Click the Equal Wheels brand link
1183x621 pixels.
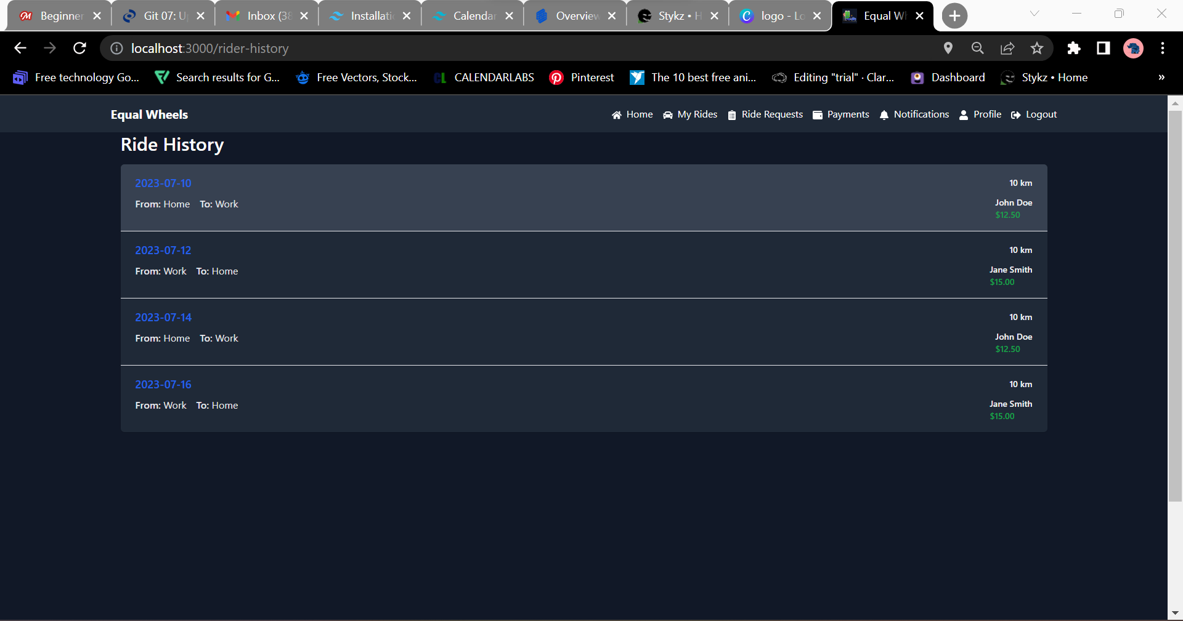(x=149, y=115)
